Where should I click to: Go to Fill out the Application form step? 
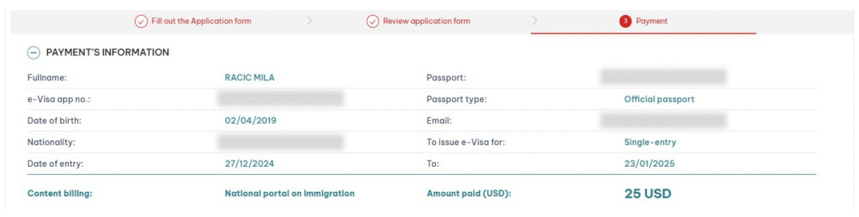pos(201,21)
